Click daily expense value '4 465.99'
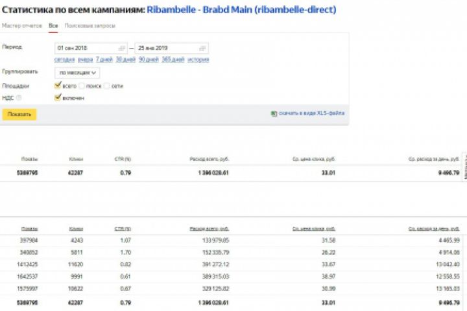Image resolution: width=467 pixels, height=311 pixels. coord(449,240)
